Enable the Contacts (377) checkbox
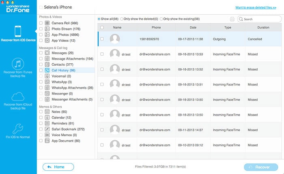 pyautogui.click(x=41, y=64)
